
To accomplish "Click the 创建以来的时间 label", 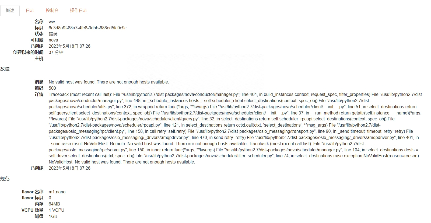I will [x=28, y=53].
